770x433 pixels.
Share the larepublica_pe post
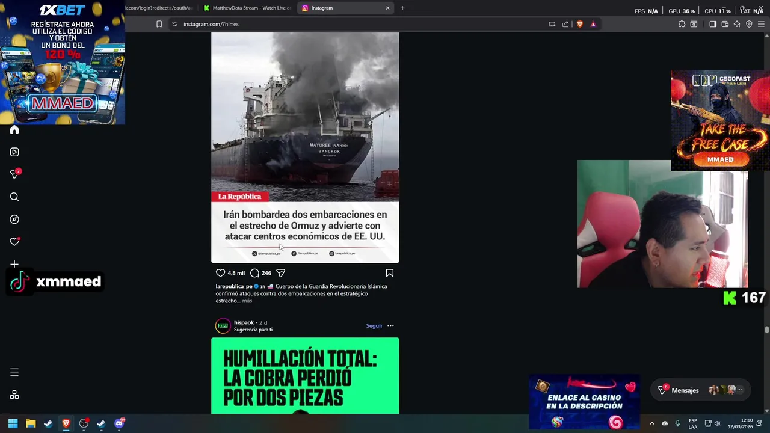pos(280,273)
